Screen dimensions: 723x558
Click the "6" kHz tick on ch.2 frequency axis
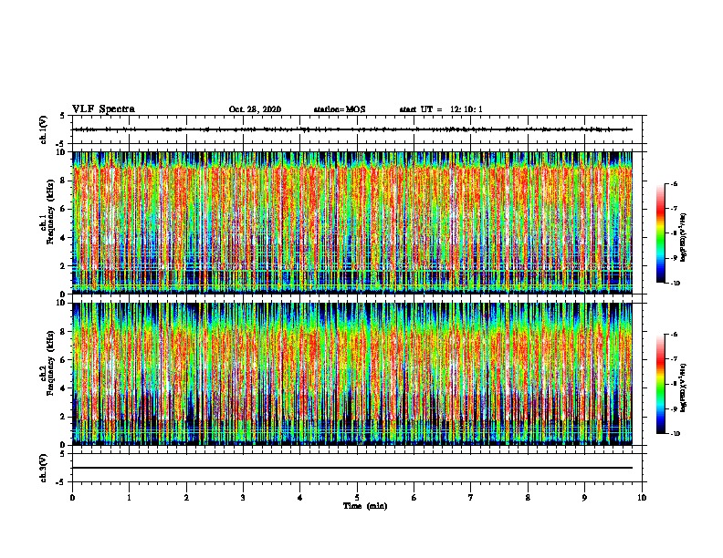pyautogui.click(x=63, y=359)
